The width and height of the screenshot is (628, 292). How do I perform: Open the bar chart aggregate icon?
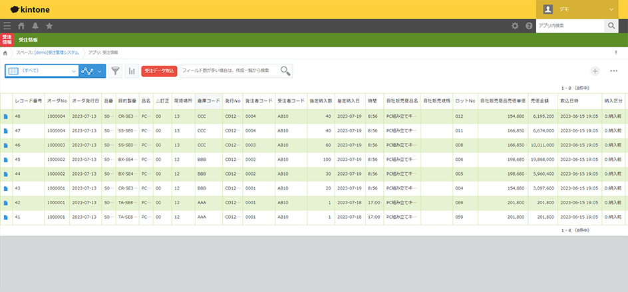pos(132,71)
